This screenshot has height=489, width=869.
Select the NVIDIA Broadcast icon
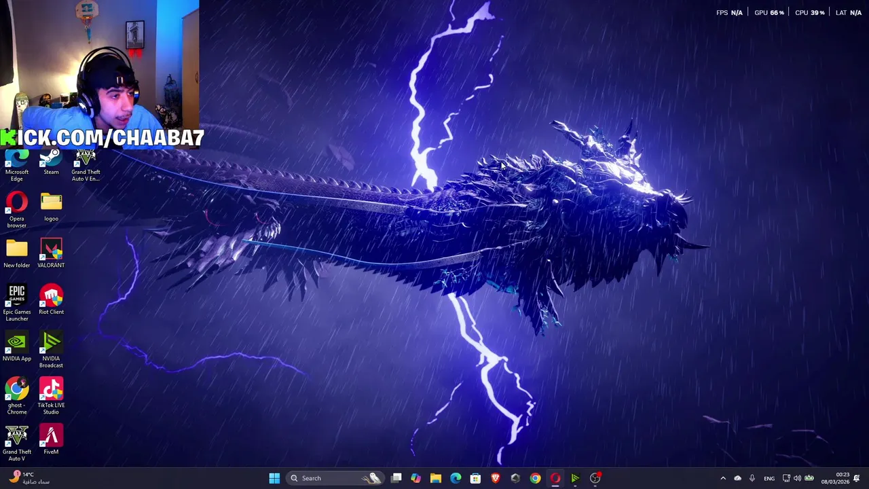click(51, 350)
